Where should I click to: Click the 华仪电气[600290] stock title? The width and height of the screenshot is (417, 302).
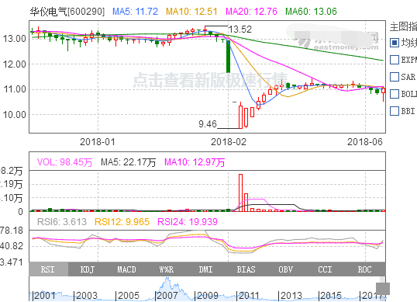tap(67, 12)
